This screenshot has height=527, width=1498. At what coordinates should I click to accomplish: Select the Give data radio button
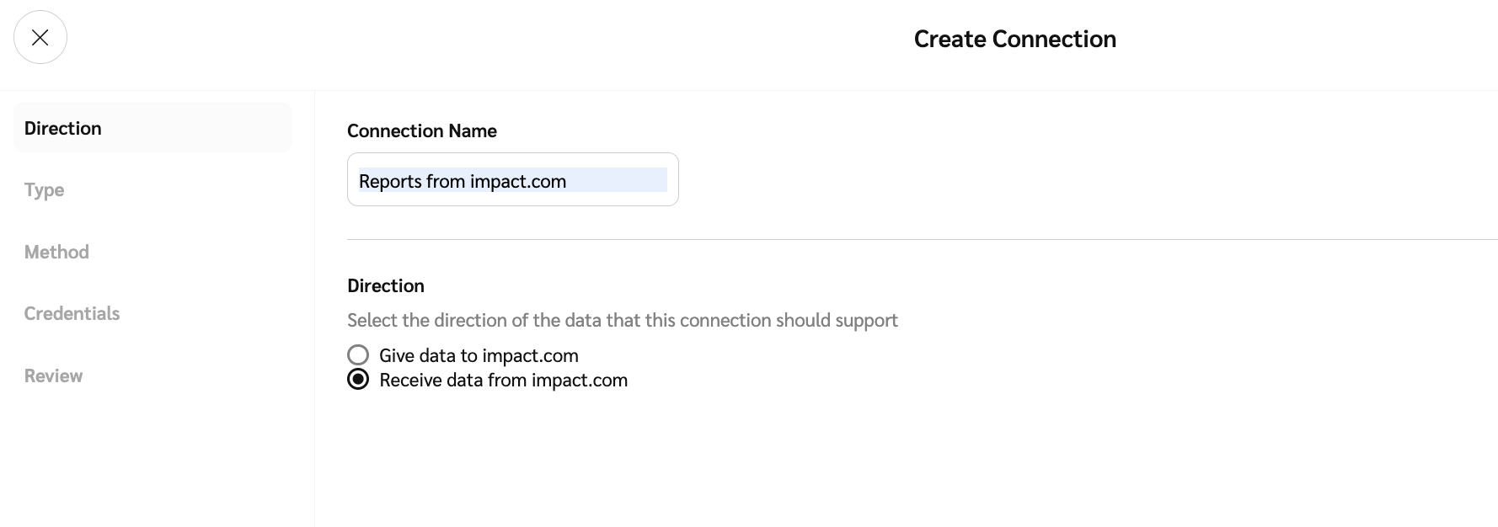(x=358, y=355)
